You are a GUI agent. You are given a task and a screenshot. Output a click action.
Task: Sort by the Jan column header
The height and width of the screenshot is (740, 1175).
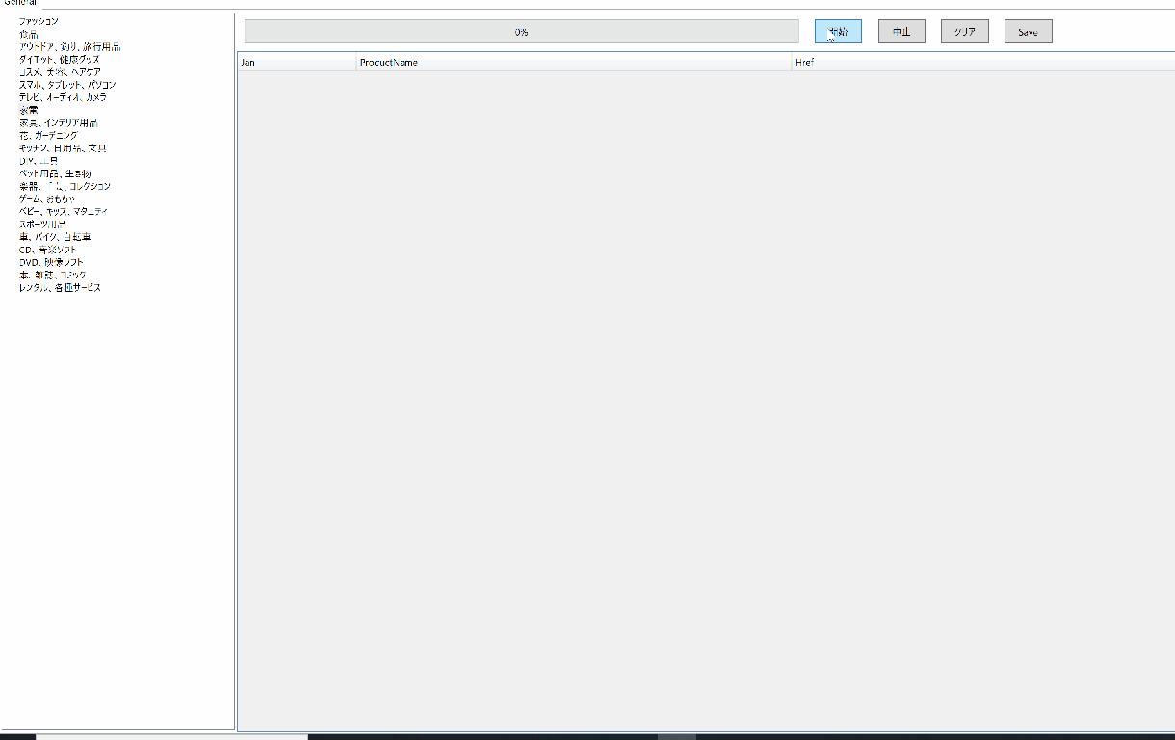297,63
